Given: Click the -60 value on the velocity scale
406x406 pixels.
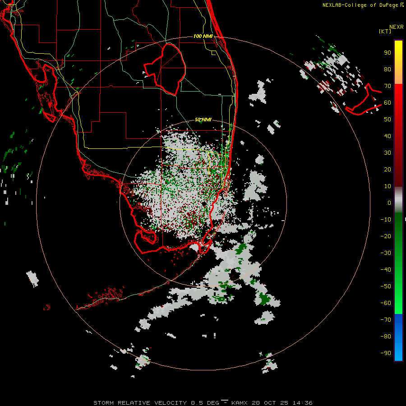Looking at the screenshot, I should (386, 303).
